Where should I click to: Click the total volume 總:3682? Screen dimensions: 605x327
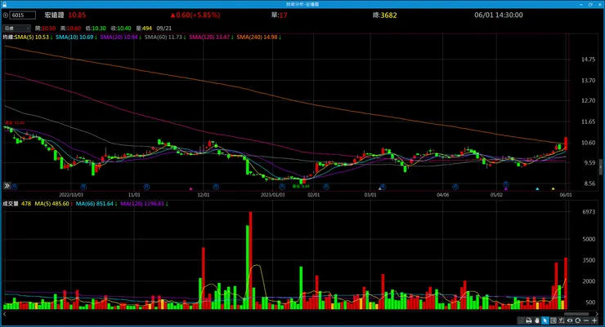pyautogui.click(x=385, y=15)
